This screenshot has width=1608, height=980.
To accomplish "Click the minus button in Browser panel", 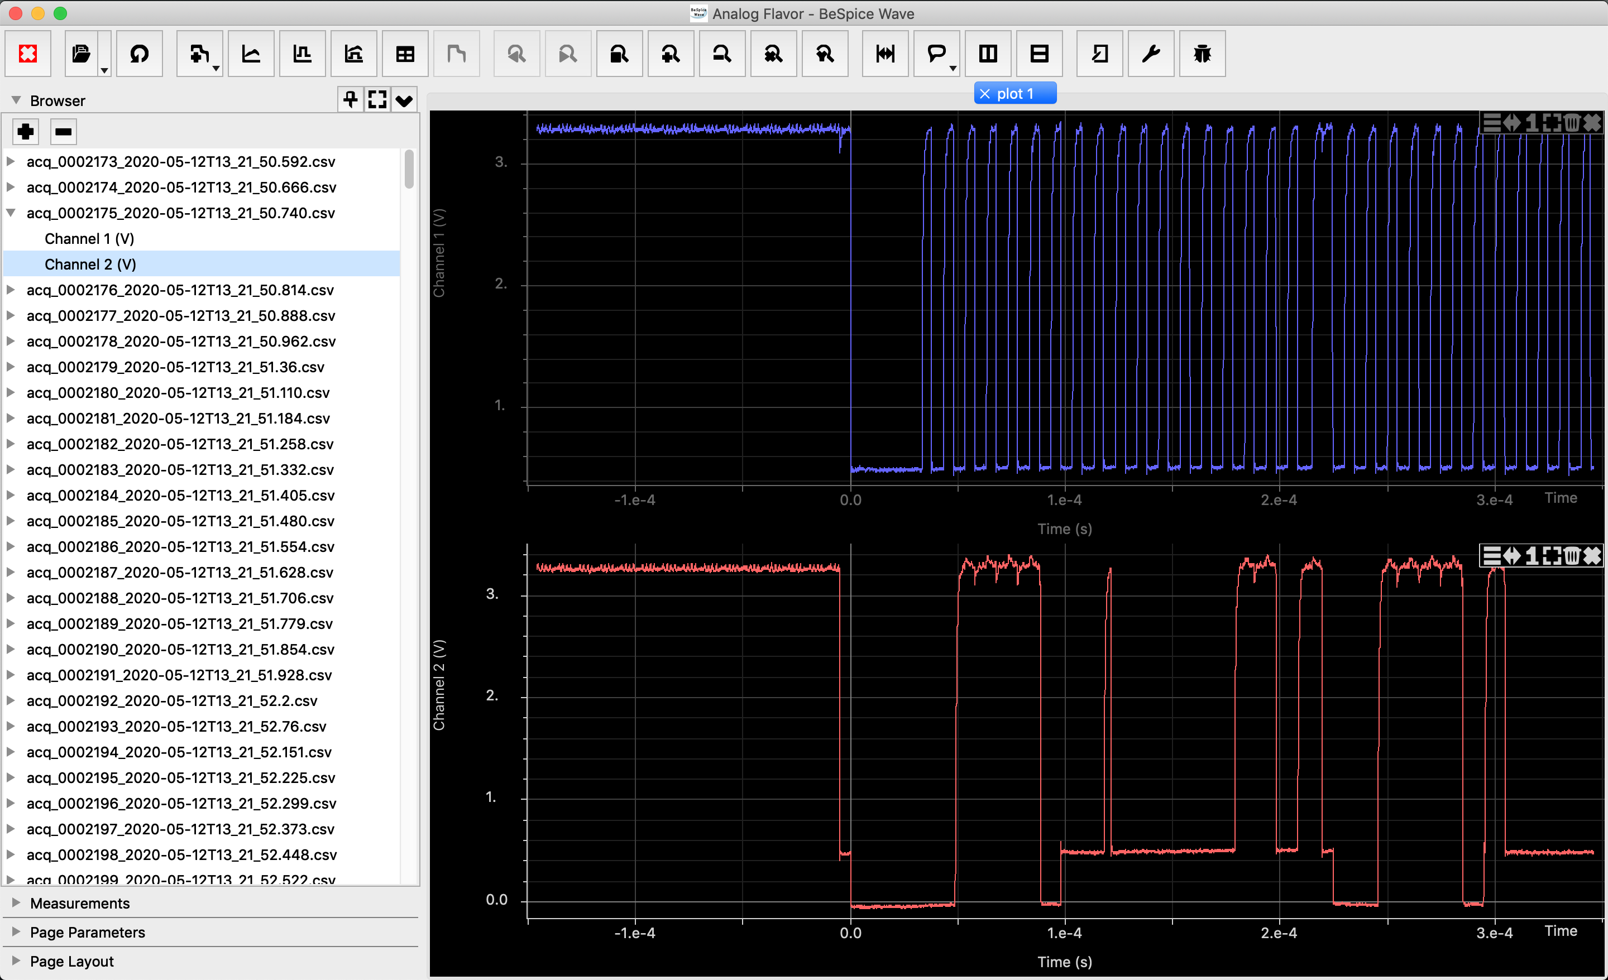I will coord(63,132).
